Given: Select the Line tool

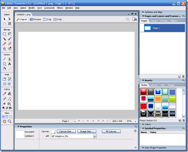Looking at the screenshot, I should (4, 59).
